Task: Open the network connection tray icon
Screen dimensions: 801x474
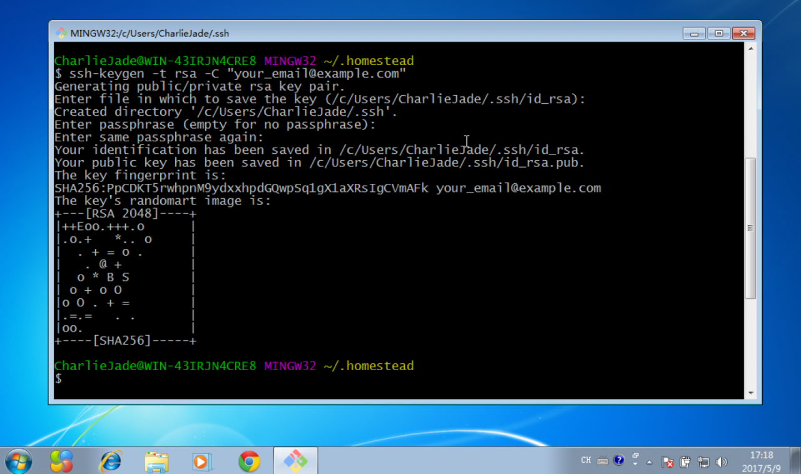Action: click(703, 462)
